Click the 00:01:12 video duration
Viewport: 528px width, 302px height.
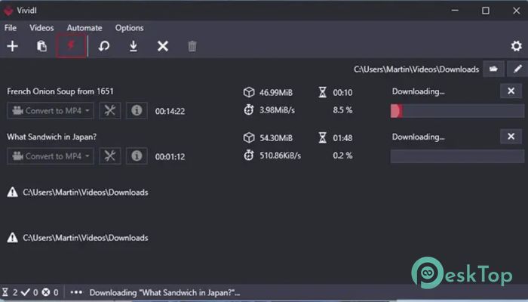[170, 157]
